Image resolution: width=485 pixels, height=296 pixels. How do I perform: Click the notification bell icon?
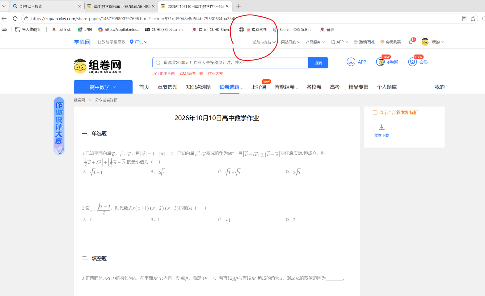(411, 42)
